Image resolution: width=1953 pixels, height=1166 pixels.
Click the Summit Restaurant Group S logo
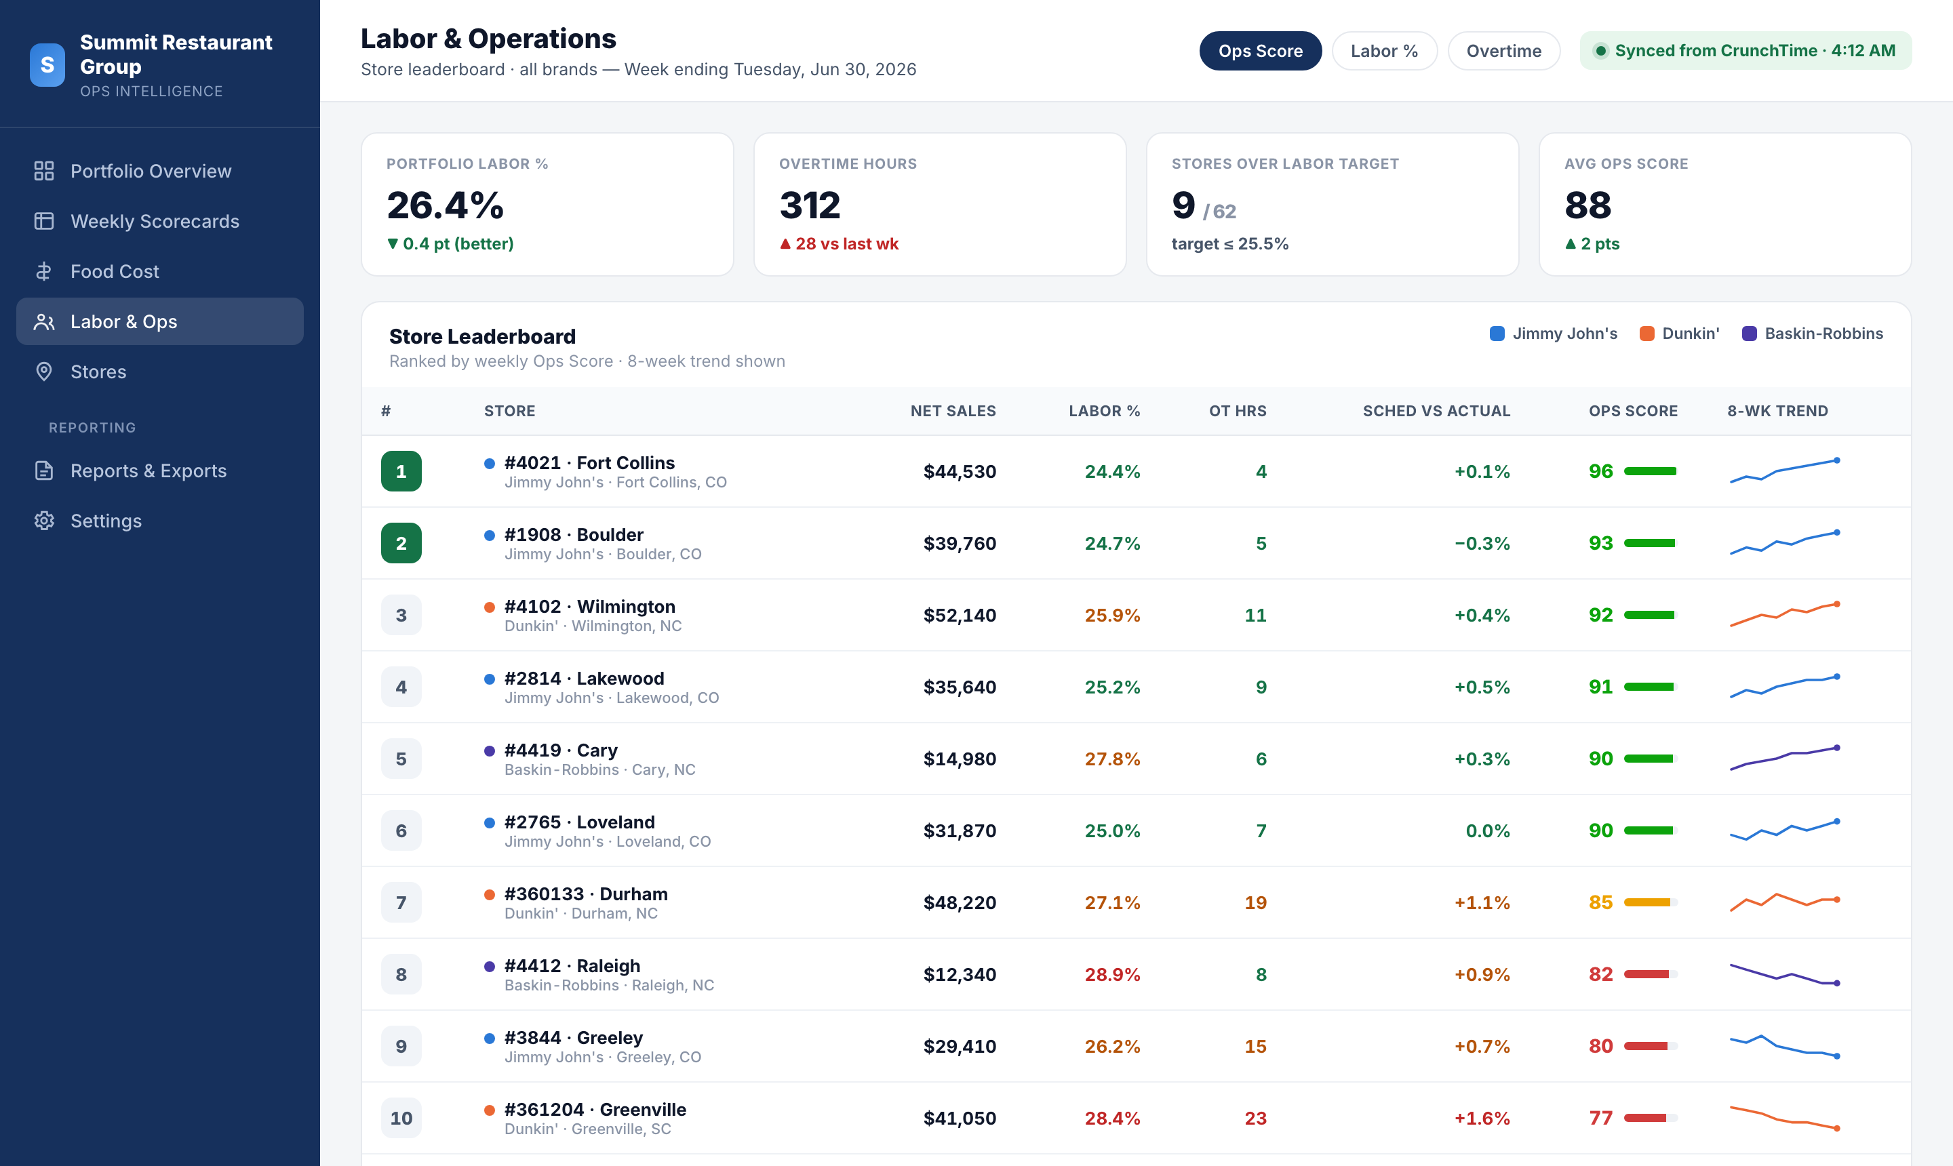coord(47,65)
